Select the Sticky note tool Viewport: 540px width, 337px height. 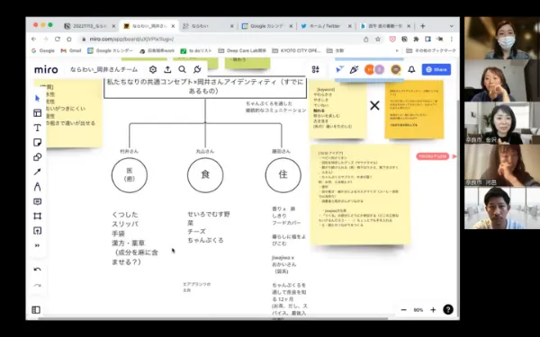(x=38, y=142)
